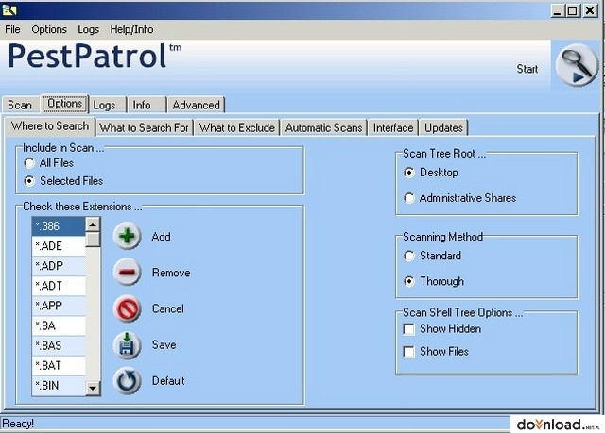
Task: Open the What to Search For sub-tab
Action: point(144,127)
